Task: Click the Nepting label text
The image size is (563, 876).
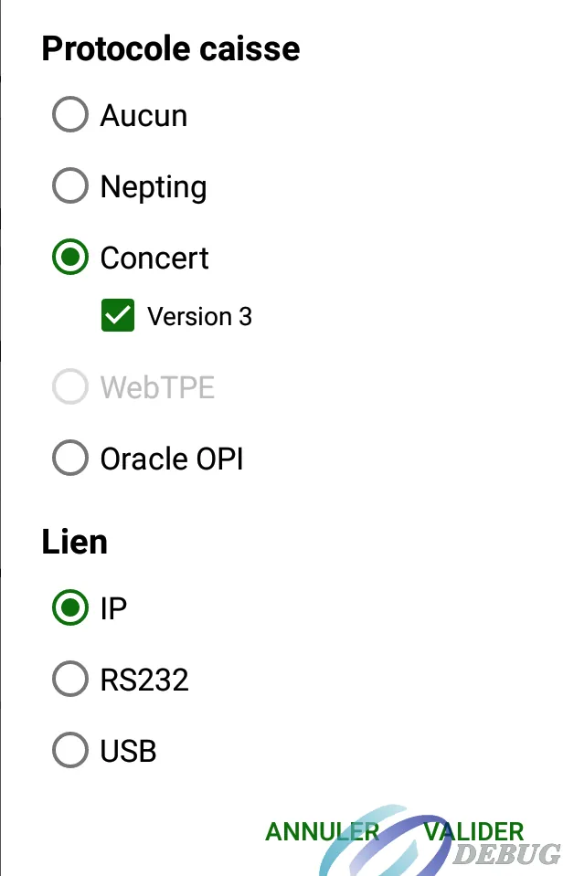Action: coord(154,188)
